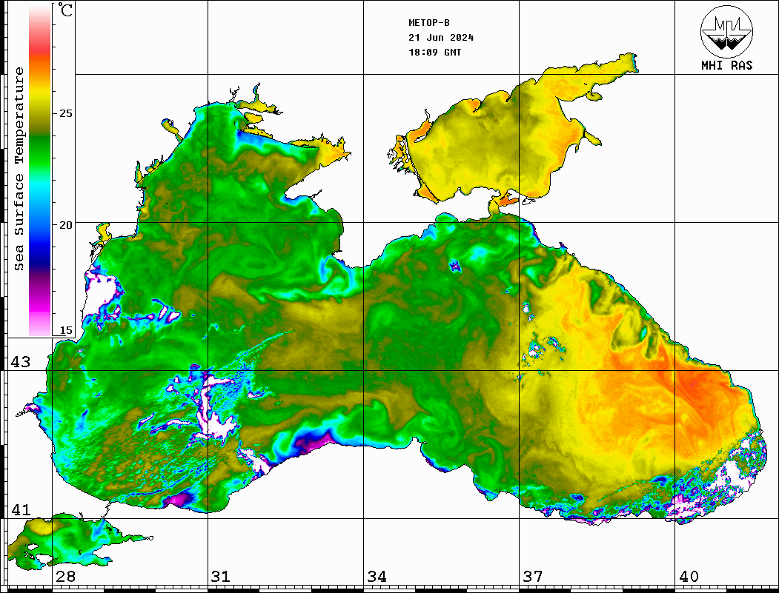Click the longitude label '34'
This screenshot has width=779, height=593.
click(377, 577)
